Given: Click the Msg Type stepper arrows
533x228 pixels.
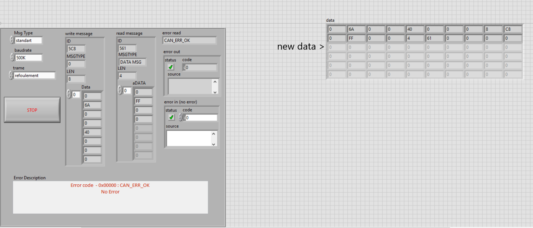Looking at the screenshot, I should point(12,40).
